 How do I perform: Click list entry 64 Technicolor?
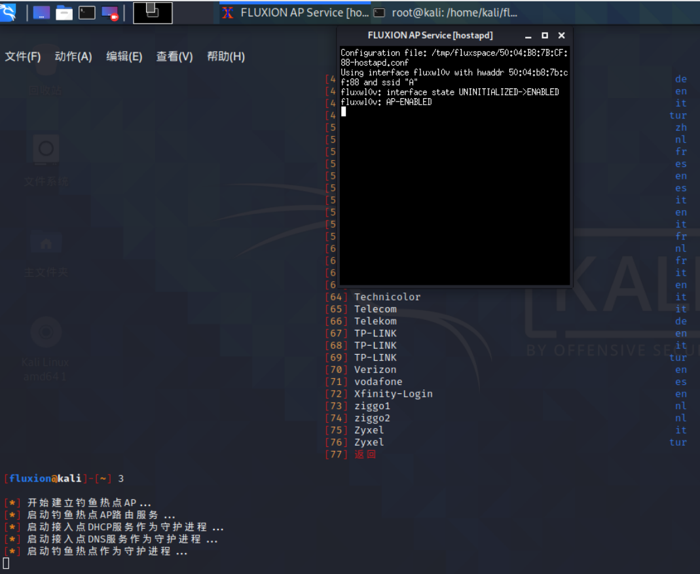tap(373, 297)
